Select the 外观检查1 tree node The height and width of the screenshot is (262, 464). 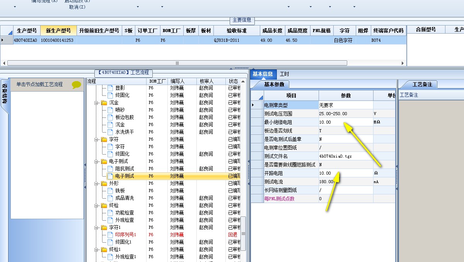pyautogui.click(x=126, y=257)
